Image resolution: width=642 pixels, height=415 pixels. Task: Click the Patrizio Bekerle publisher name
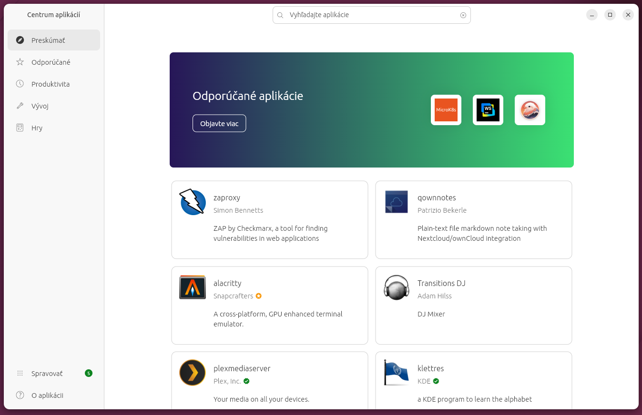pyautogui.click(x=442, y=210)
